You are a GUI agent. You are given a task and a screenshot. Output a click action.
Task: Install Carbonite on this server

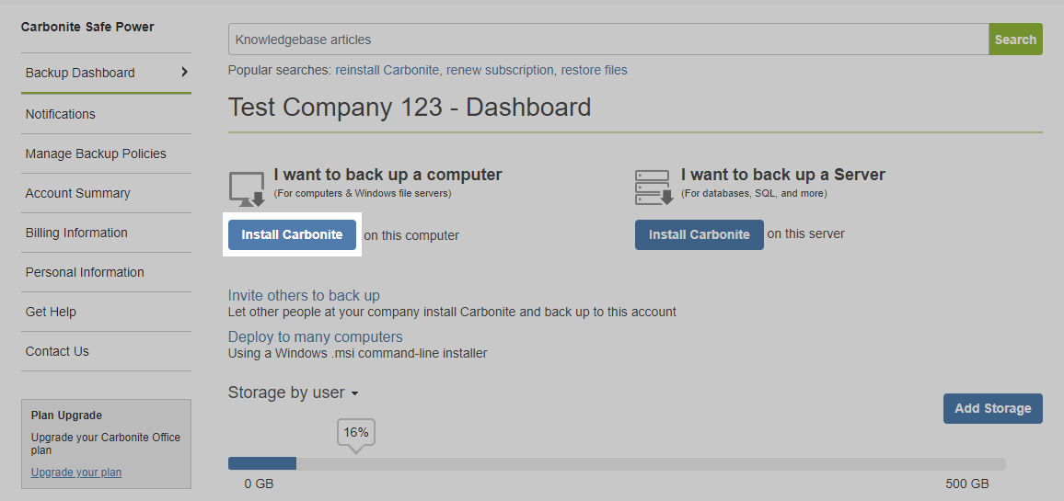pos(699,234)
